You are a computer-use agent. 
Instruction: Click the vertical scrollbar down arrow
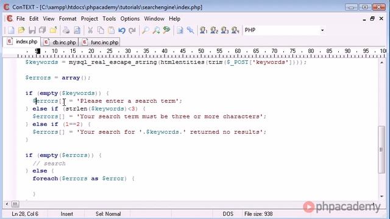(381, 196)
